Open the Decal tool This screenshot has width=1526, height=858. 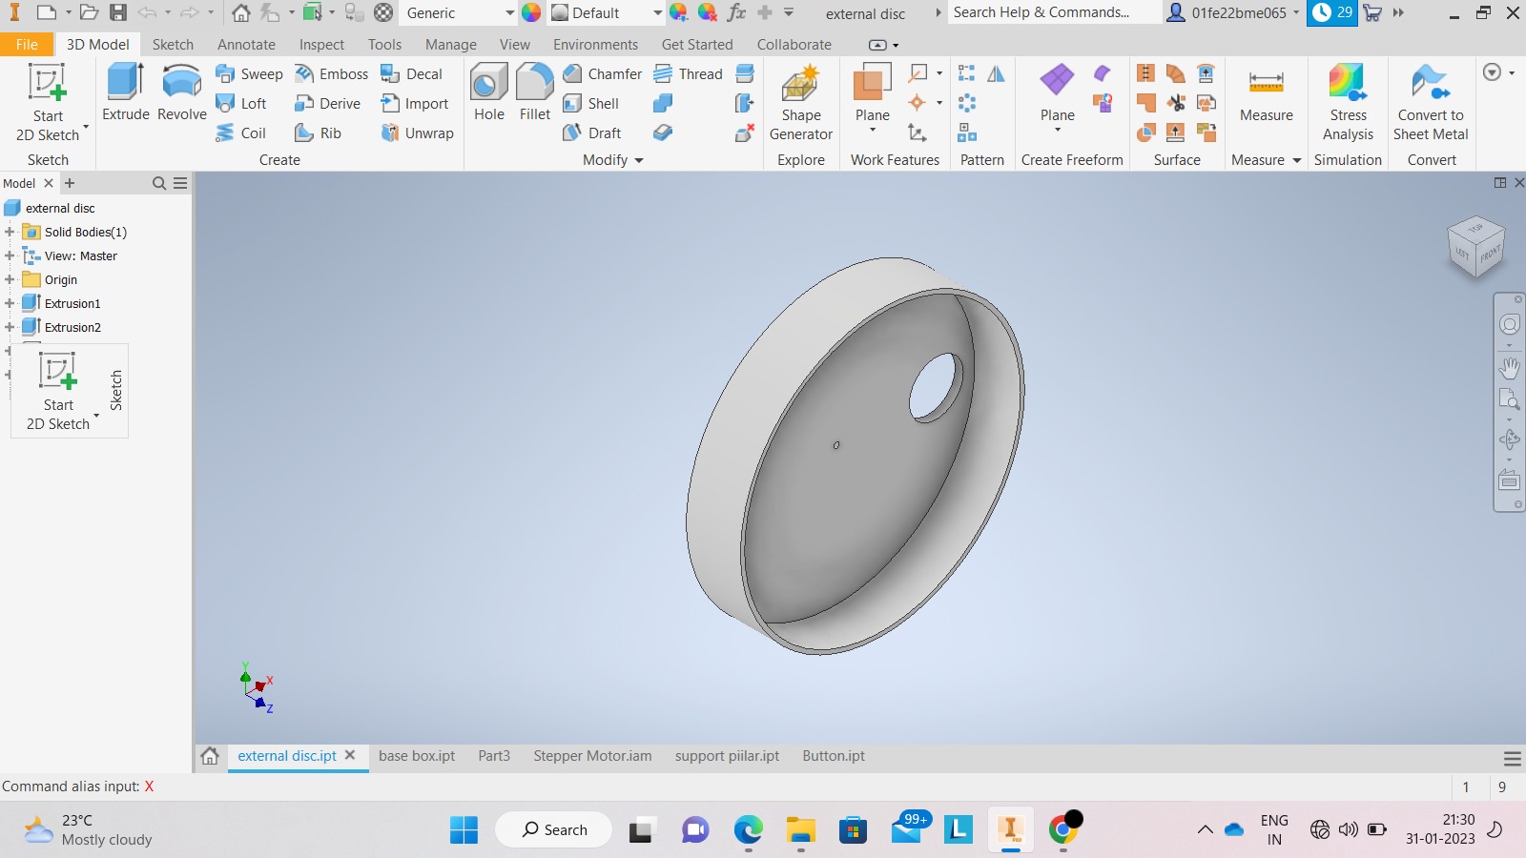point(411,73)
